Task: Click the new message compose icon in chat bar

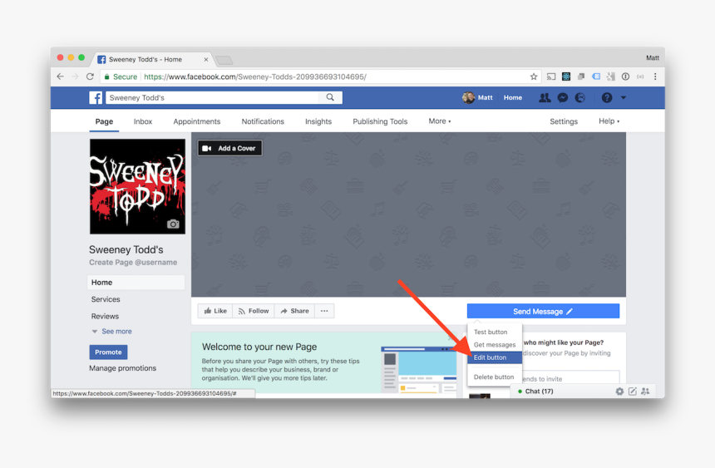Action: 633,392
